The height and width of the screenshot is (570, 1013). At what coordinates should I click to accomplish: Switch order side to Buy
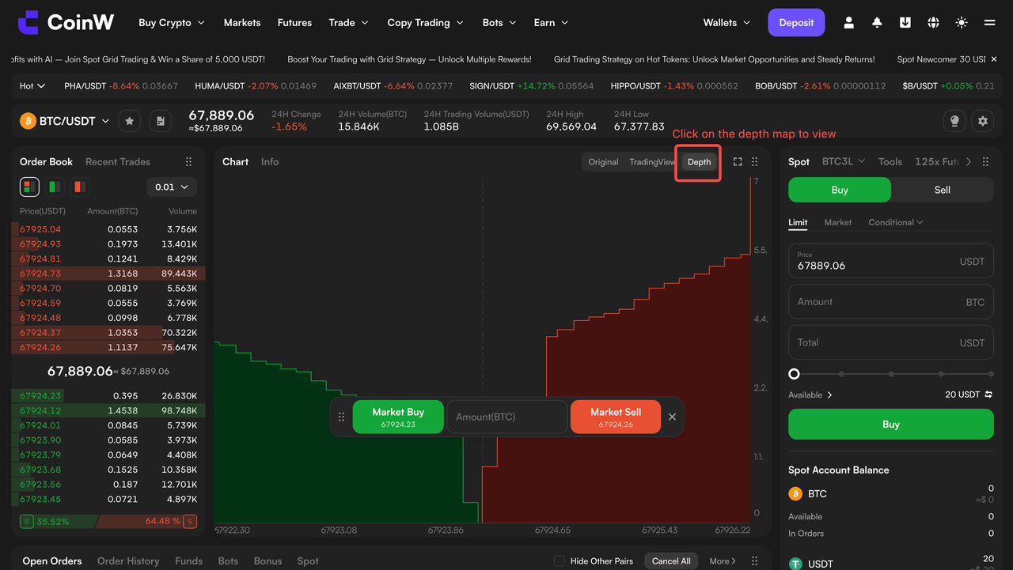point(840,190)
